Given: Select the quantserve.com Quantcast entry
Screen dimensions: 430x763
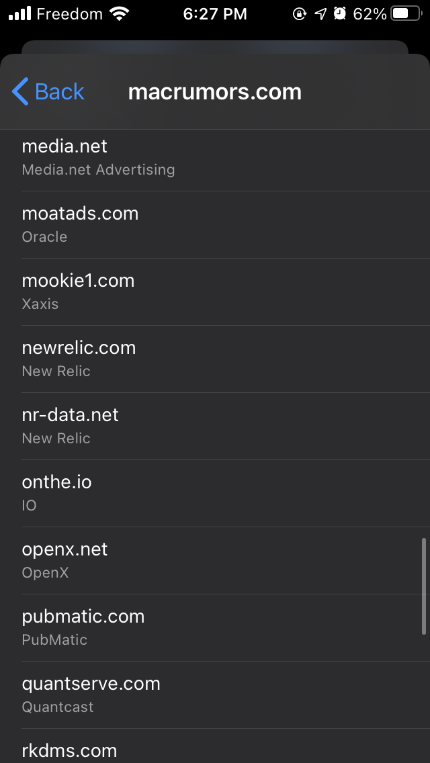Looking at the screenshot, I should click(215, 694).
